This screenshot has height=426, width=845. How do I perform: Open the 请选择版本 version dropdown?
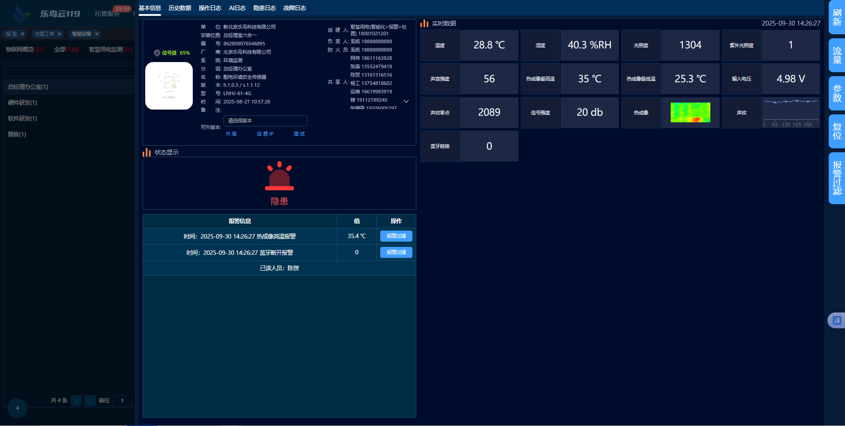265,121
